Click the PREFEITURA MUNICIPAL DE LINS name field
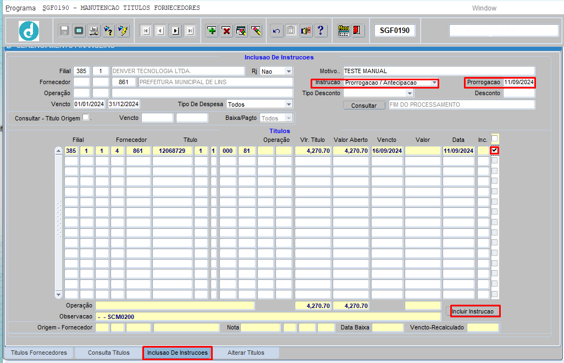 click(216, 82)
